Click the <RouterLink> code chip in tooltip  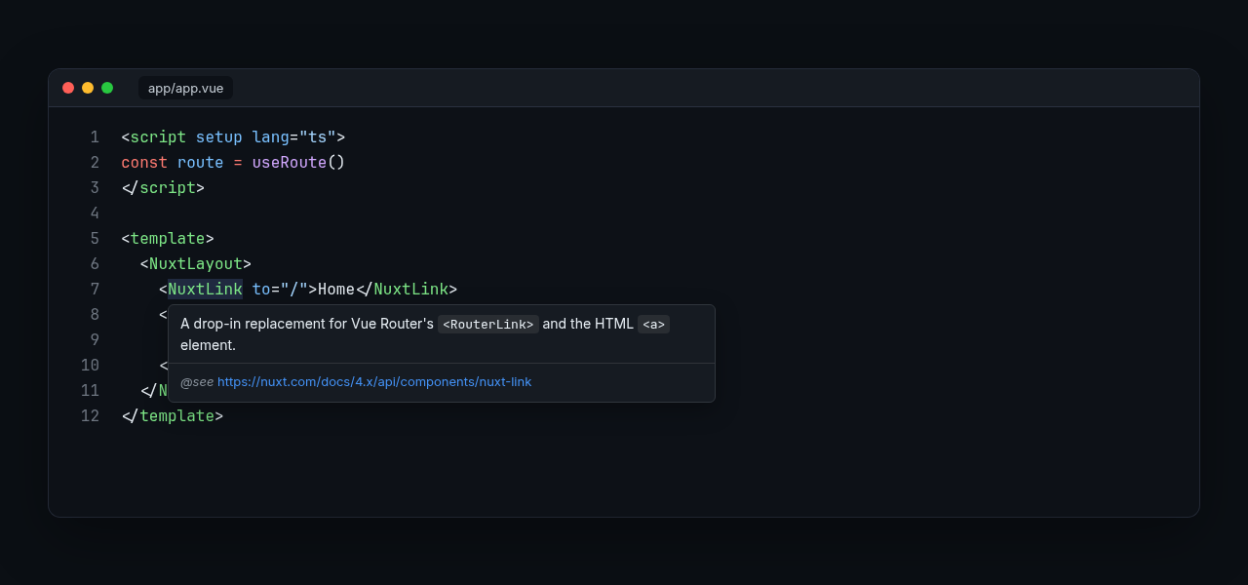pos(488,324)
